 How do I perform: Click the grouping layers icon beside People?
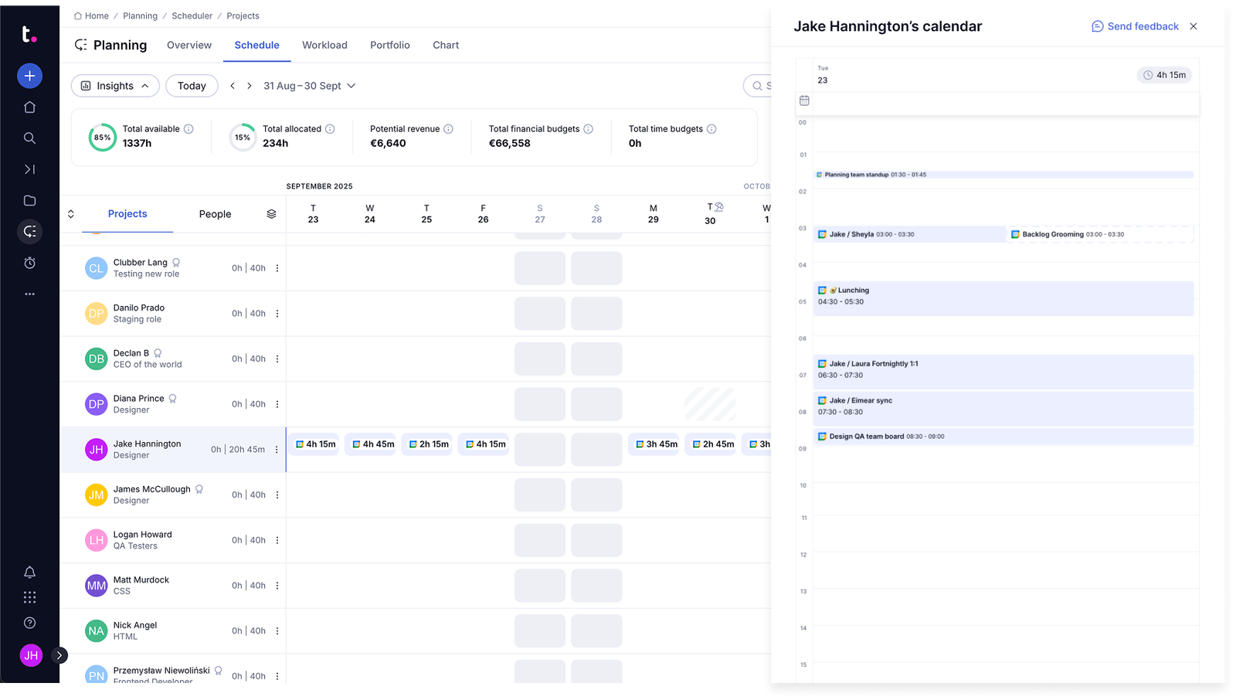pyautogui.click(x=271, y=214)
